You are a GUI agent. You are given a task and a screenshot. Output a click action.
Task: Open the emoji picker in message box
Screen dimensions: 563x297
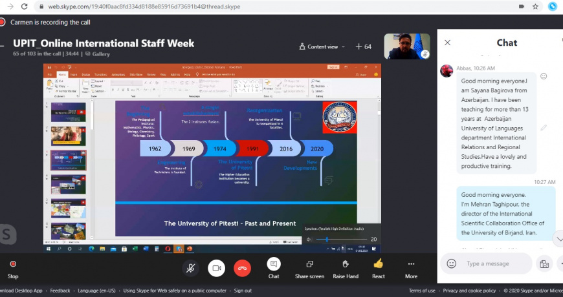click(x=451, y=263)
